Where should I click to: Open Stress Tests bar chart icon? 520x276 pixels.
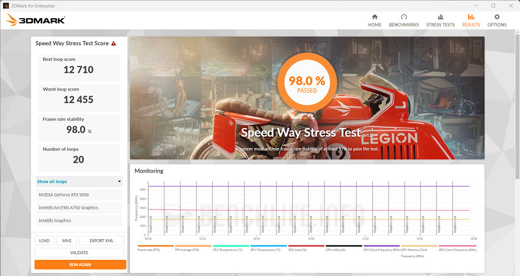(440, 17)
